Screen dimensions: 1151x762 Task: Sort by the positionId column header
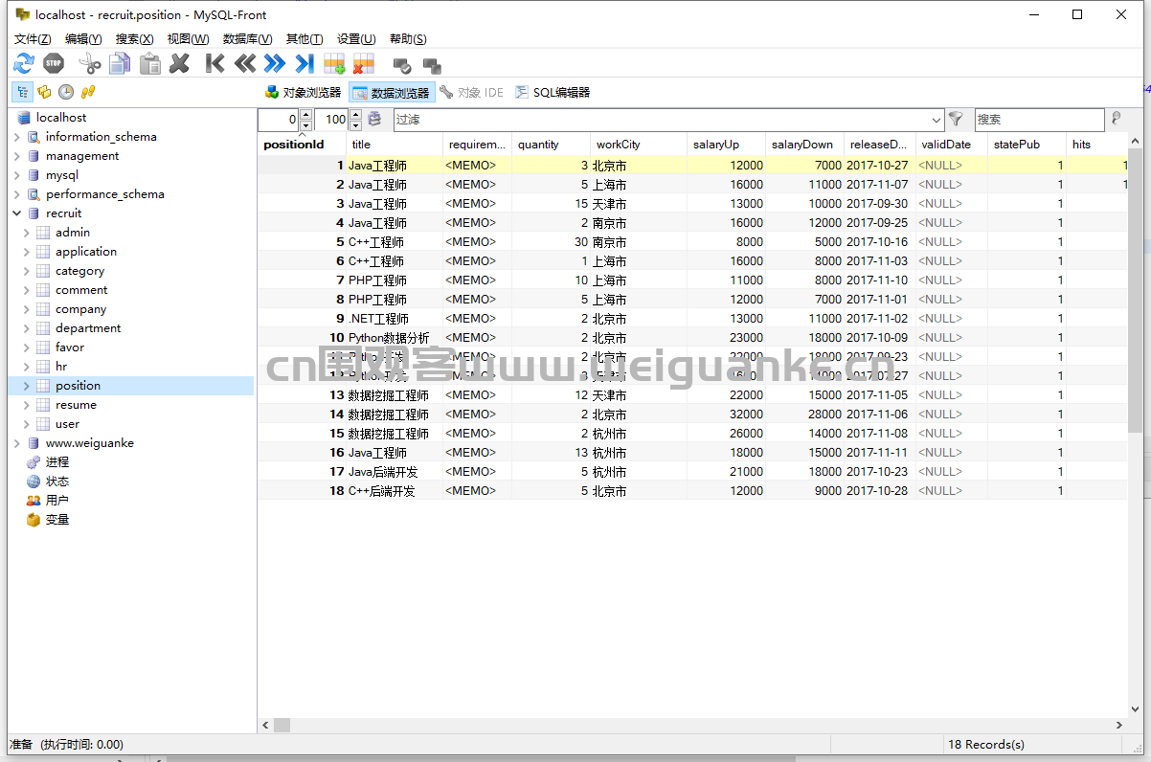tap(302, 145)
